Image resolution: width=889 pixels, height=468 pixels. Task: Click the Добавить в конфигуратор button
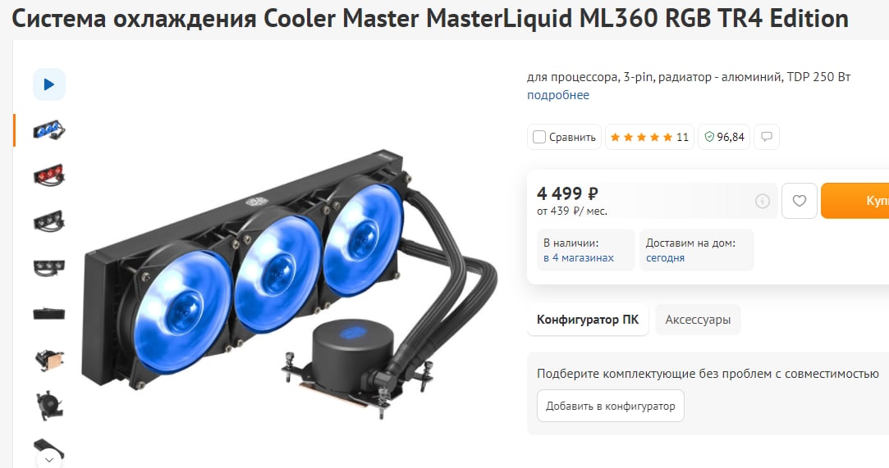tap(611, 406)
